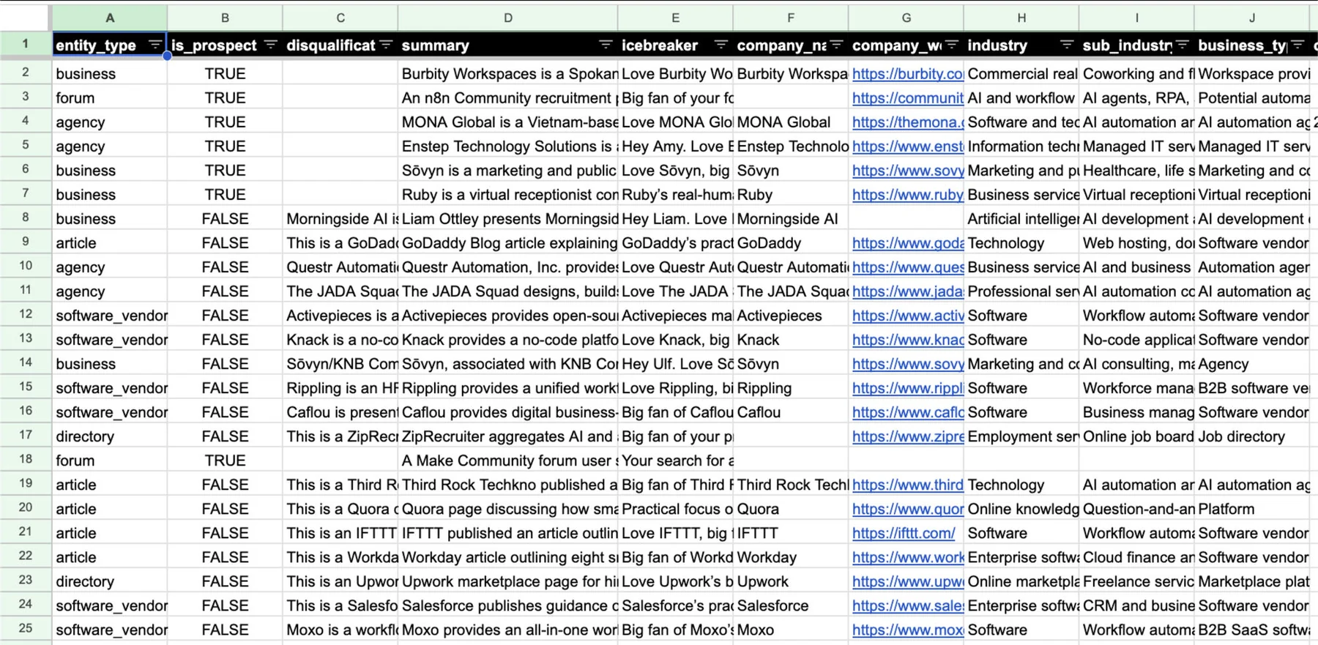
Task: Select the 'forum' cell in row 3
Action: (x=110, y=97)
